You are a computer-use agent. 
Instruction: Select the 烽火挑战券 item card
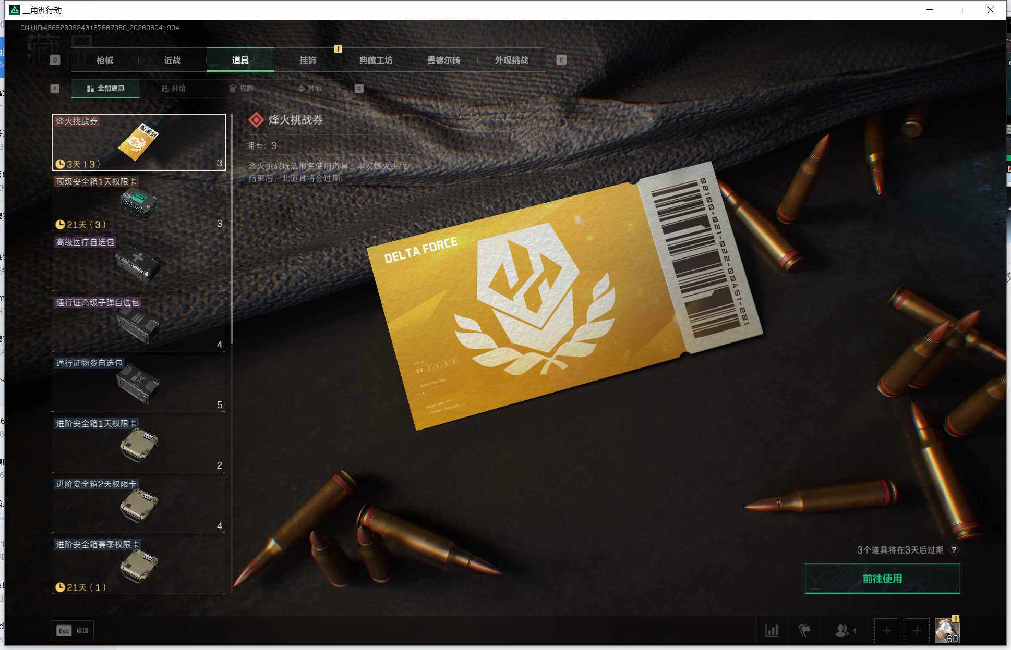tap(139, 142)
